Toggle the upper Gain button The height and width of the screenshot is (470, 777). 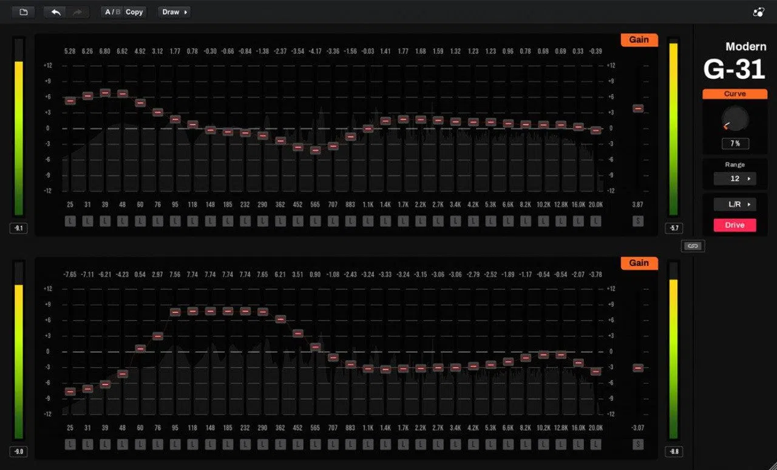[639, 39]
